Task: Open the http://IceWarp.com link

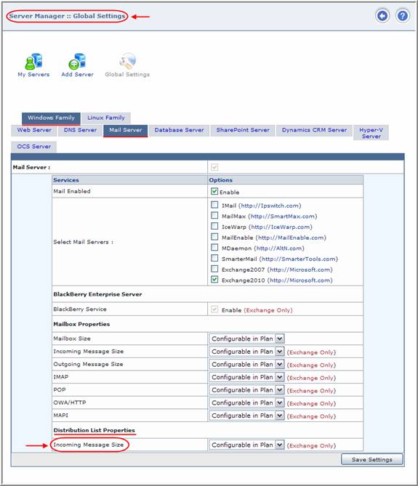Action: coord(281,227)
